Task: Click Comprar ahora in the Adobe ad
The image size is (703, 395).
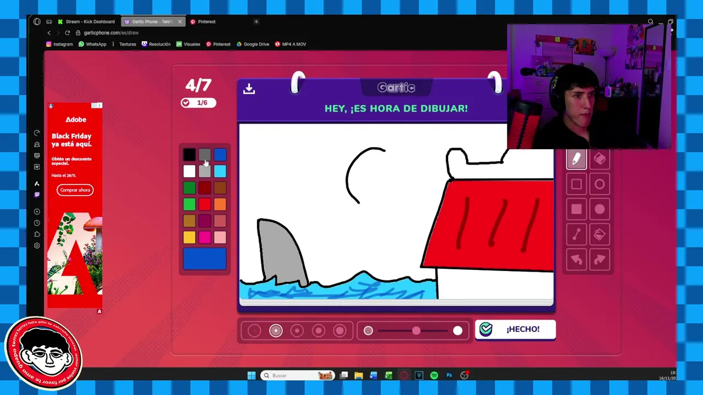Action: [75, 190]
